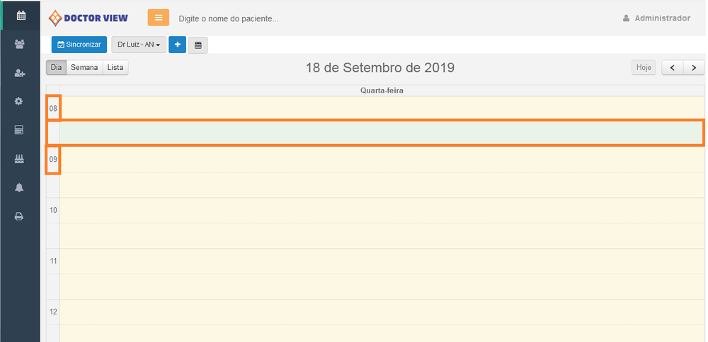Open the patients group icon in sidebar
The image size is (708, 342).
pos(20,44)
